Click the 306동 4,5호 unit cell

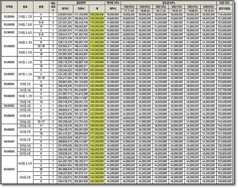(x=25, y=52)
